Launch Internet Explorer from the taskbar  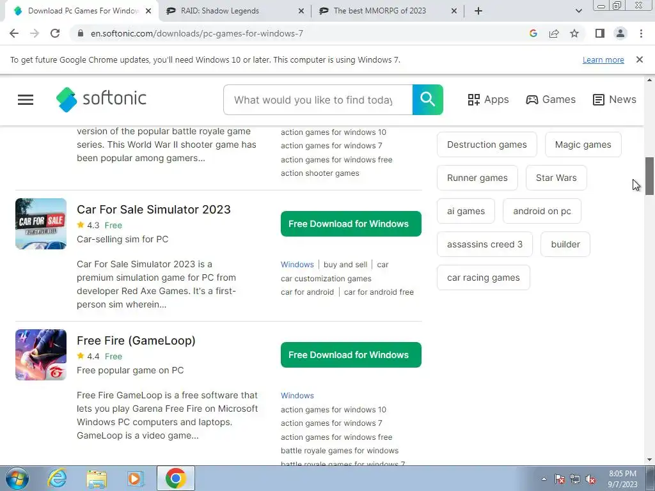(56, 478)
